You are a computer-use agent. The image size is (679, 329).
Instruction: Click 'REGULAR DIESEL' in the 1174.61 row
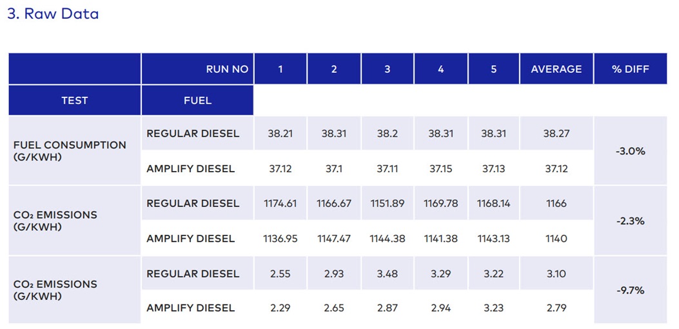coord(193,203)
